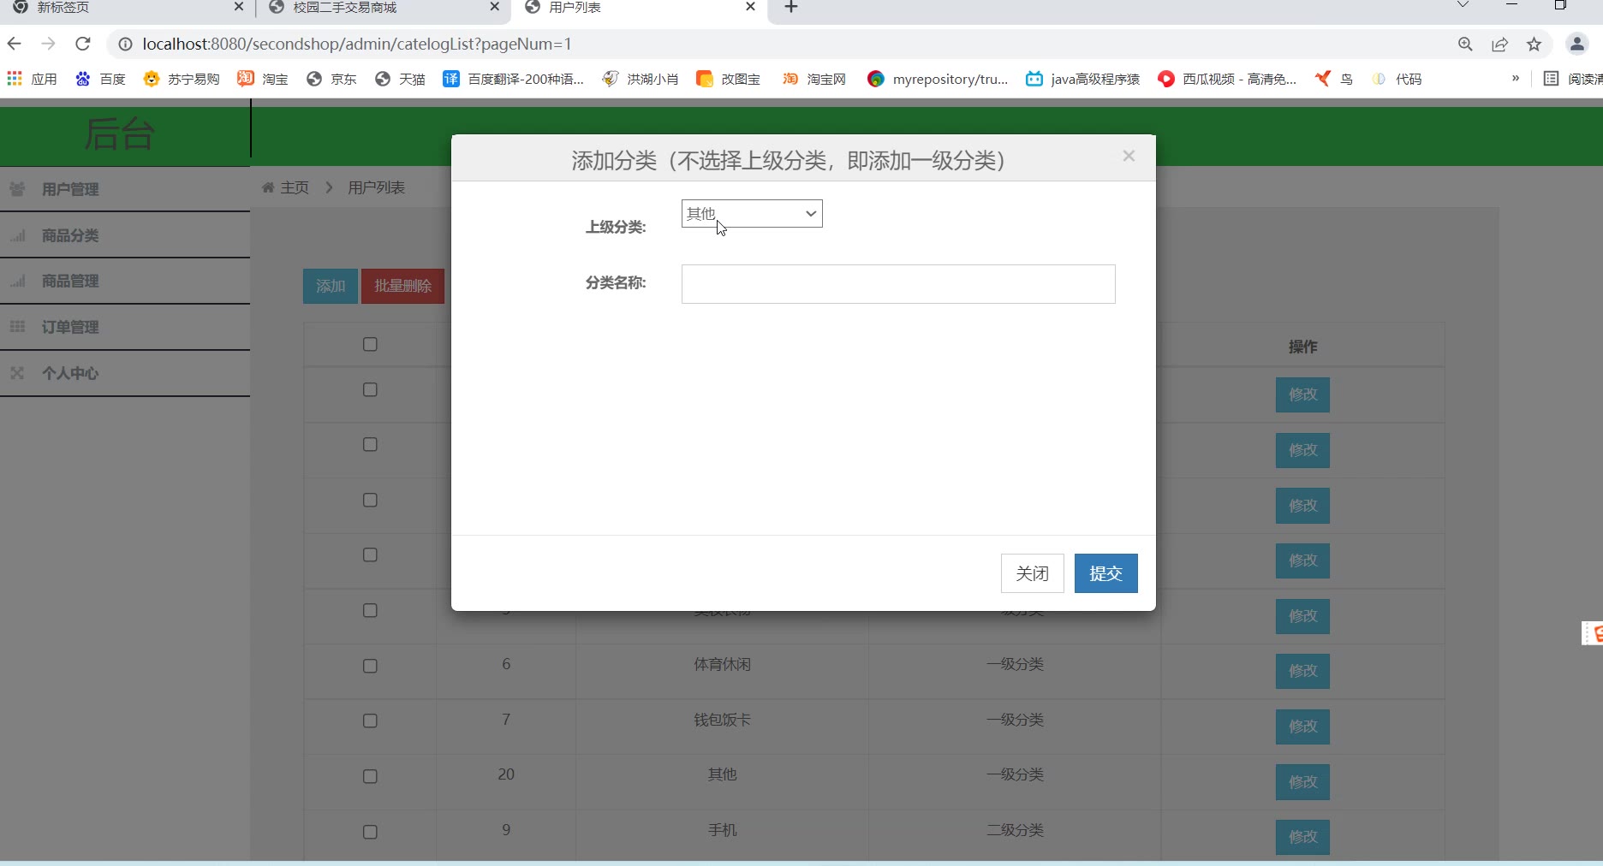1603x866 pixels.
Task: Click the browser back arrow
Action: click(15, 44)
